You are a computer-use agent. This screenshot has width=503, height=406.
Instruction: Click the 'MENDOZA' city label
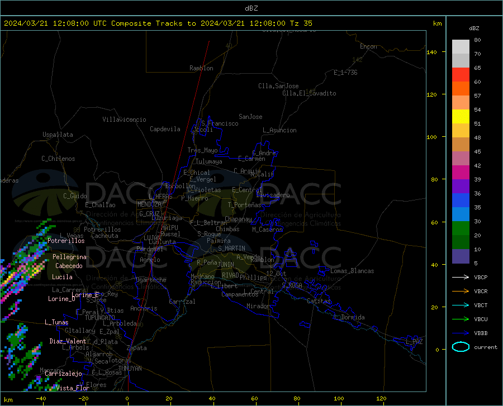click(x=149, y=204)
